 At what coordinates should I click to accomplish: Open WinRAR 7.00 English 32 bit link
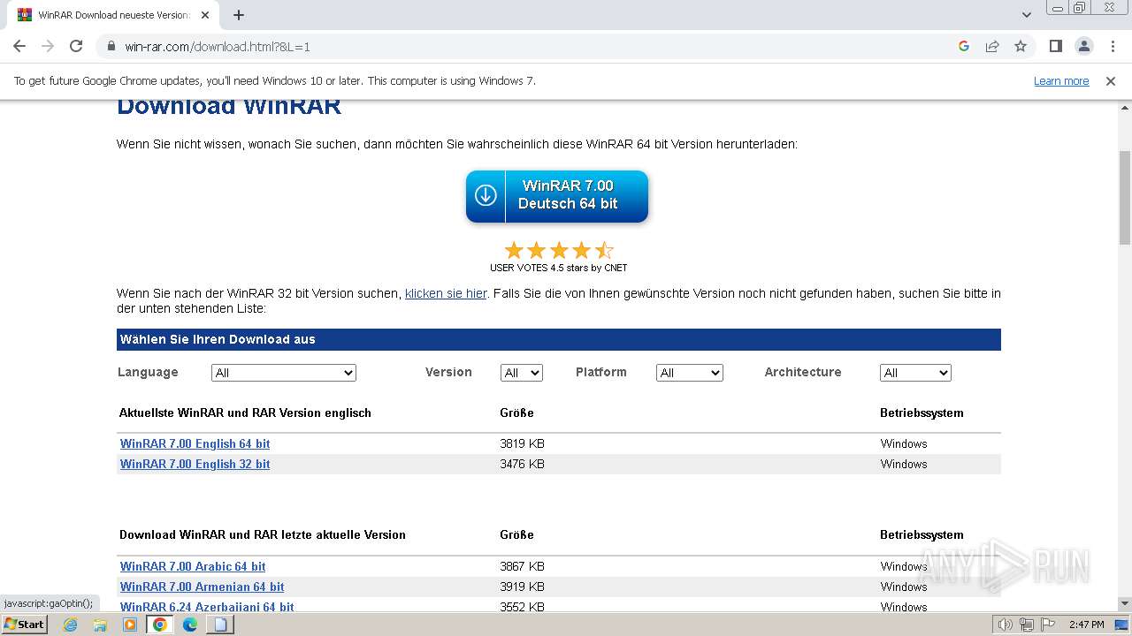click(195, 464)
